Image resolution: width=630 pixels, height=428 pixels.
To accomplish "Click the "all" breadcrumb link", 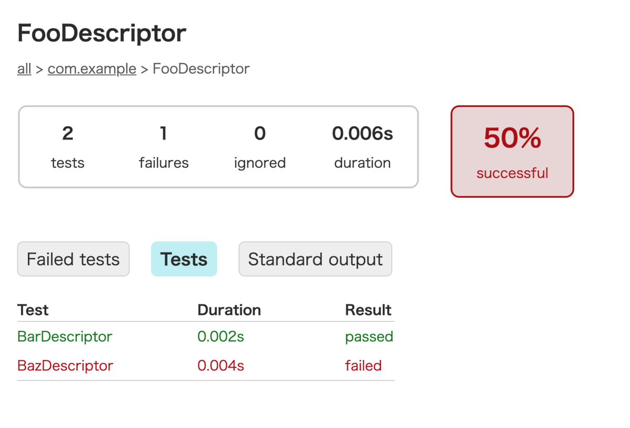I will coord(24,69).
